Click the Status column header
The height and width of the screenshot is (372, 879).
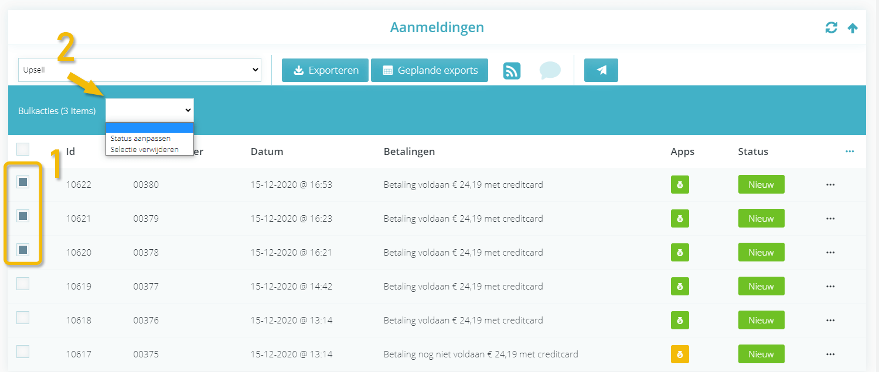coord(753,151)
